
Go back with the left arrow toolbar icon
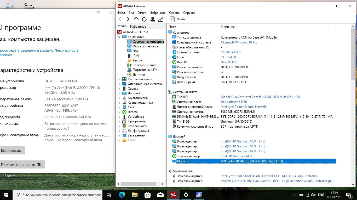point(120,19)
